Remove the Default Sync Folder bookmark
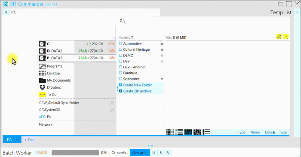 [x=112, y=103]
